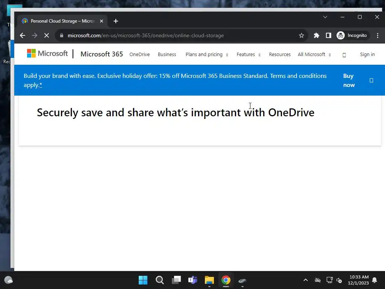The height and width of the screenshot is (289, 385).
Task: Bookmark this page with the star
Action: tap(302, 36)
